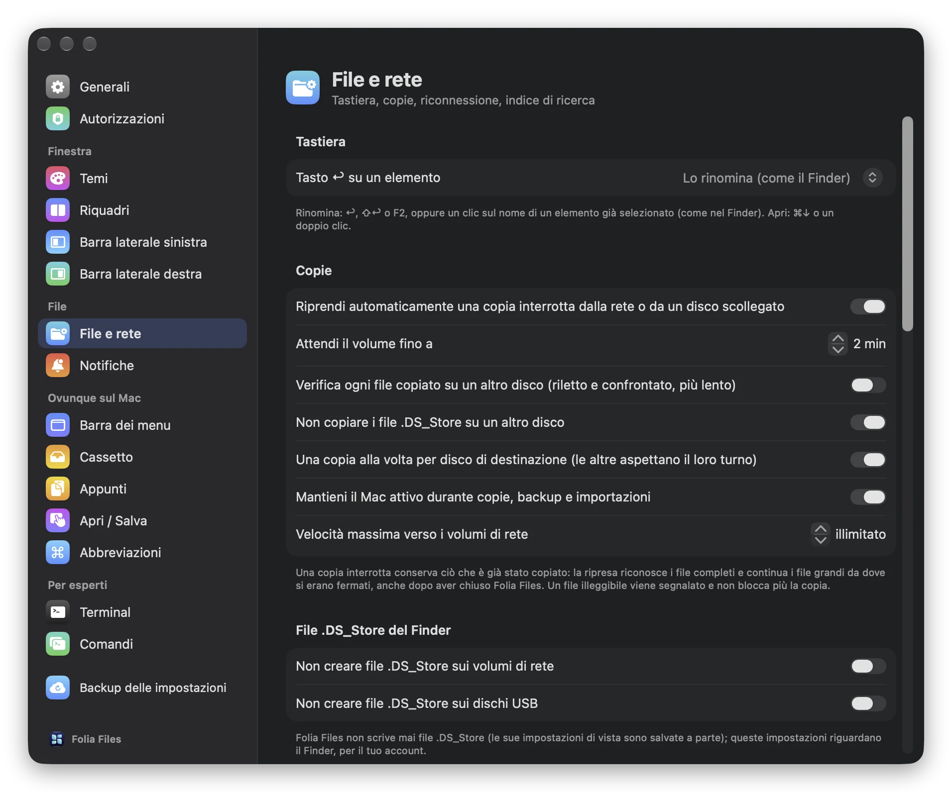Screen dimensions: 952x792
Task: Open the Temi palette icon
Action: pyautogui.click(x=58, y=179)
